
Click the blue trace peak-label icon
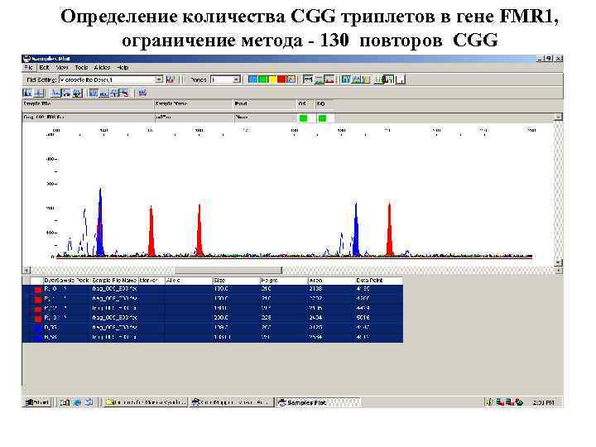(x=55, y=93)
